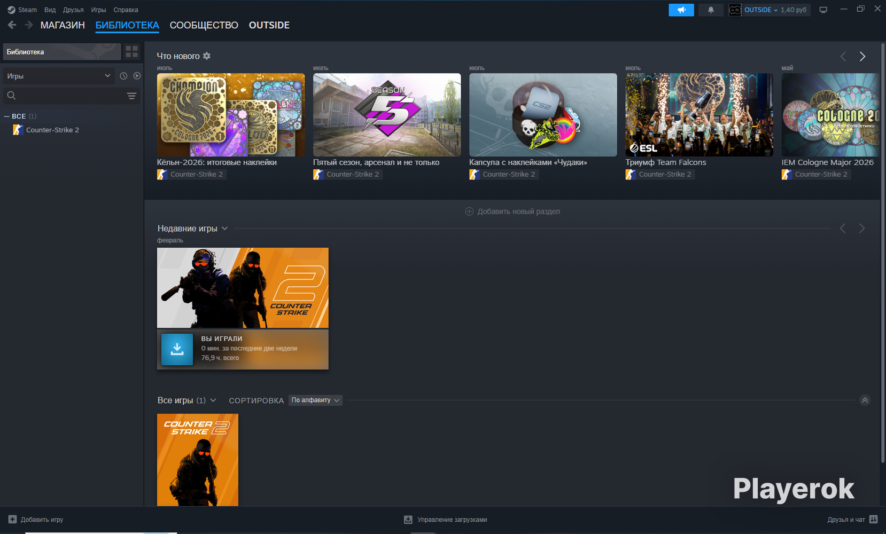Image resolution: width=886 pixels, height=534 pixels.
Task: Open the Справка menu
Action: pos(126,10)
